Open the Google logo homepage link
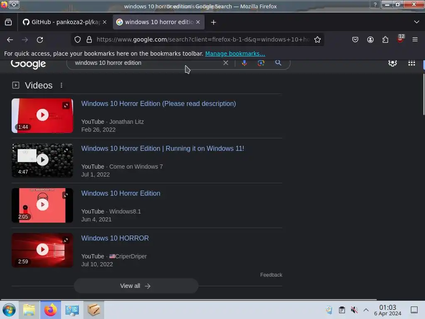This screenshot has height=319, width=425. click(29, 64)
